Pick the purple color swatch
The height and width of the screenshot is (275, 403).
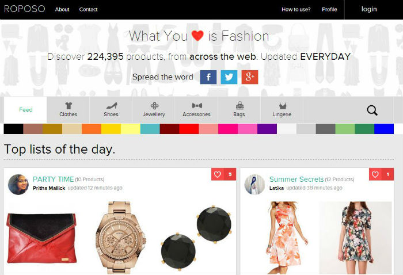click(x=267, y=129)
